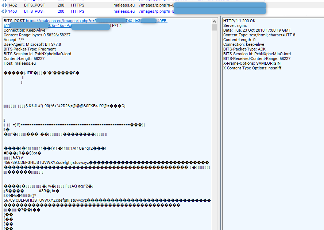Viewport: 324px width, 230px height.
Task: Click the BITS-Packet-Type: ACK line
Action: [x=244, y=49]
